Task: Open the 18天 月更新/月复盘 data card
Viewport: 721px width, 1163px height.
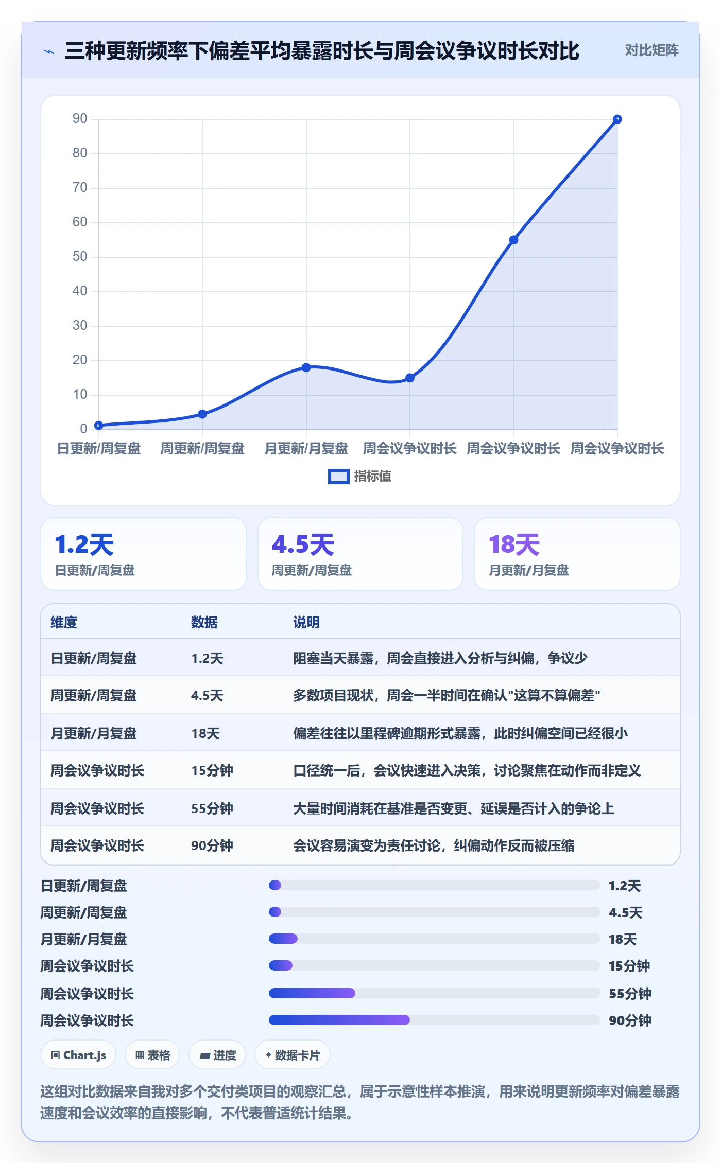Action: 577,554
